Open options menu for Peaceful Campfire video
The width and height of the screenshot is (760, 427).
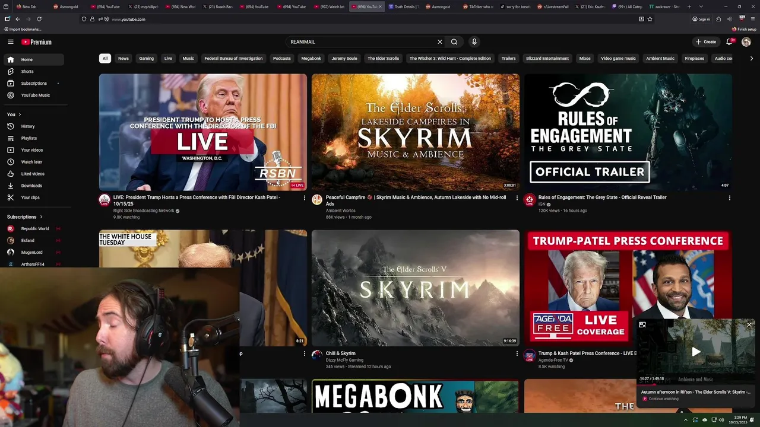(x=517, y=198)
